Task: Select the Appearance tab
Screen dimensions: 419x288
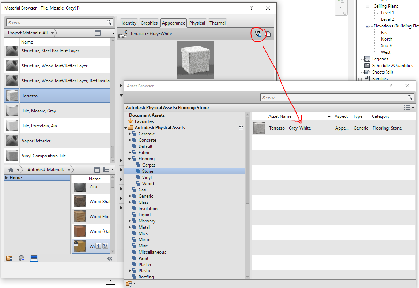Action: pos(173,23)
